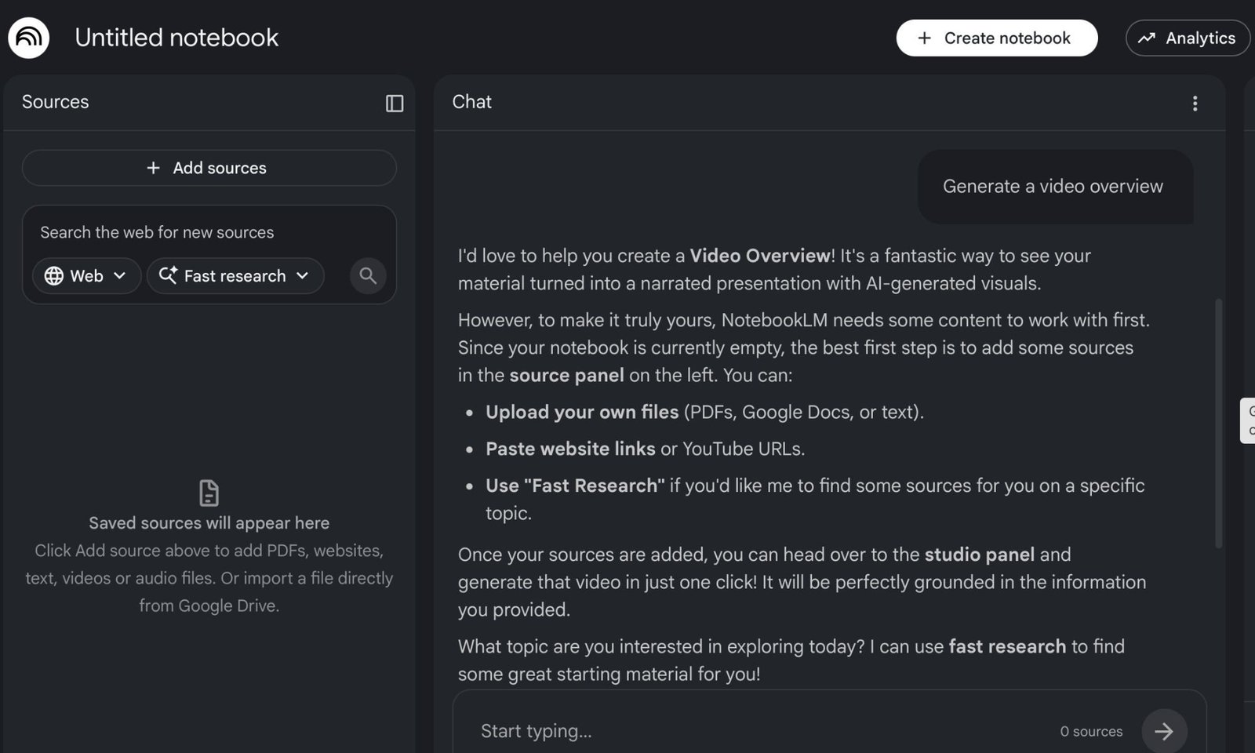Collapse the Sources panel icon

(395, 104)
